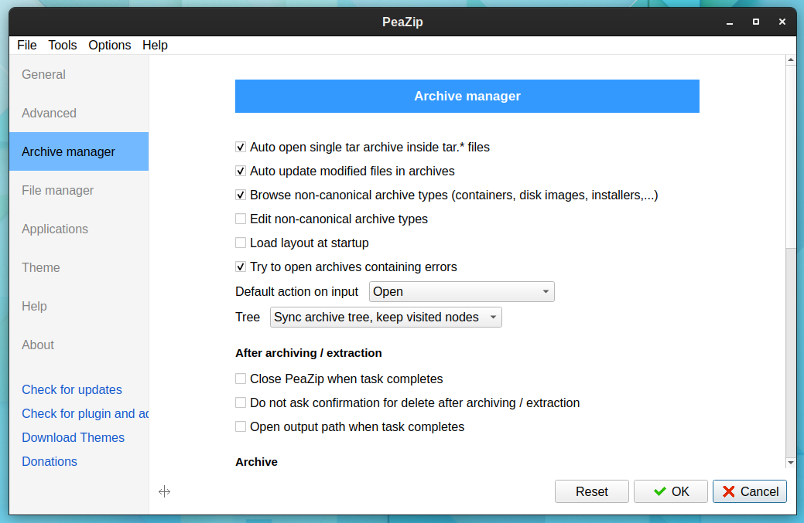Viewport: 804px width, 523px height.
Task: Click the Check for updates link
Action: pos(72,390)
